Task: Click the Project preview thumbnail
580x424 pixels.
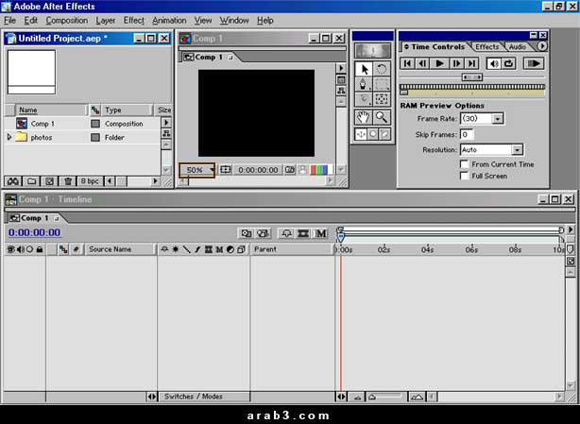Action: click(x=32, y=72)
